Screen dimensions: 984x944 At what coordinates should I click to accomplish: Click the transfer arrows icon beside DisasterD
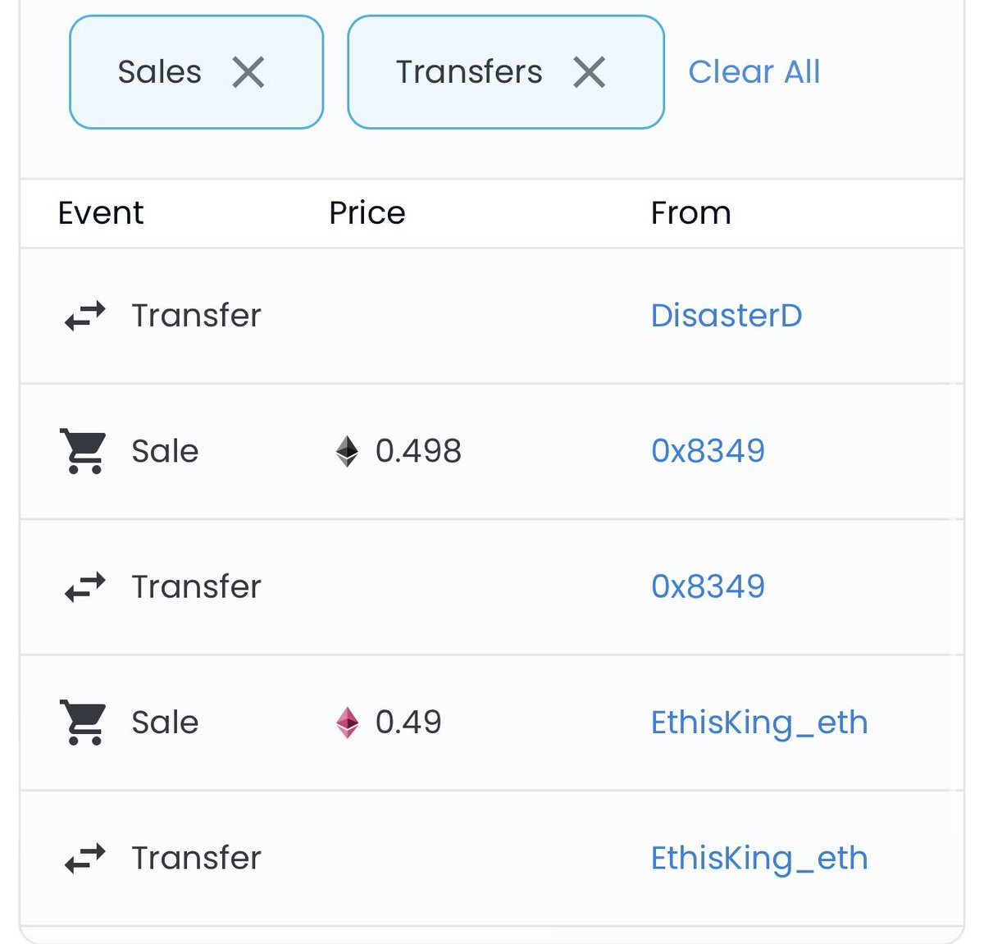click(85, 316)
